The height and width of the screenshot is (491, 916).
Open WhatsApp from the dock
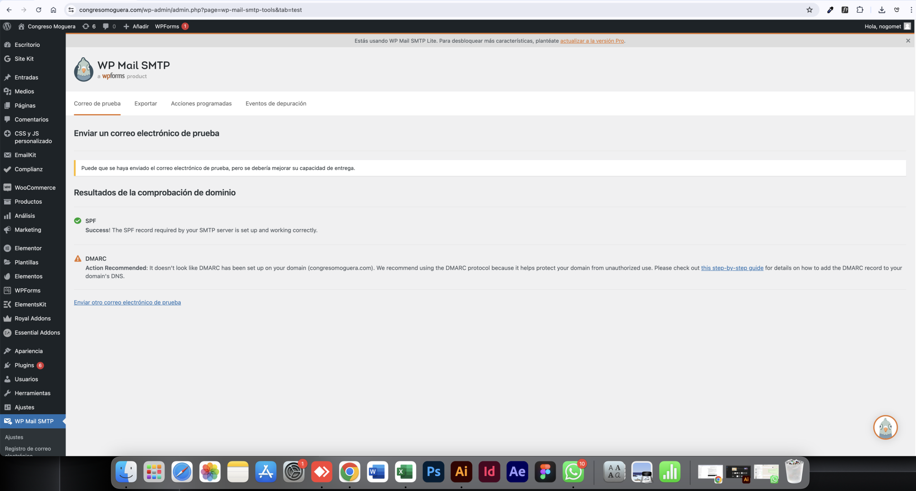(573, 472)
